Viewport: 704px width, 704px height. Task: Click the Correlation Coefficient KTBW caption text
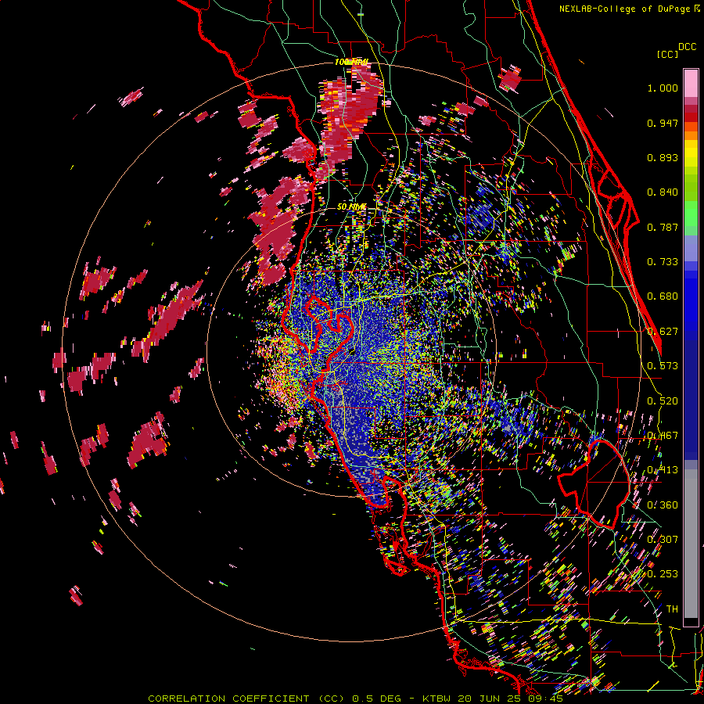point(355,699)
